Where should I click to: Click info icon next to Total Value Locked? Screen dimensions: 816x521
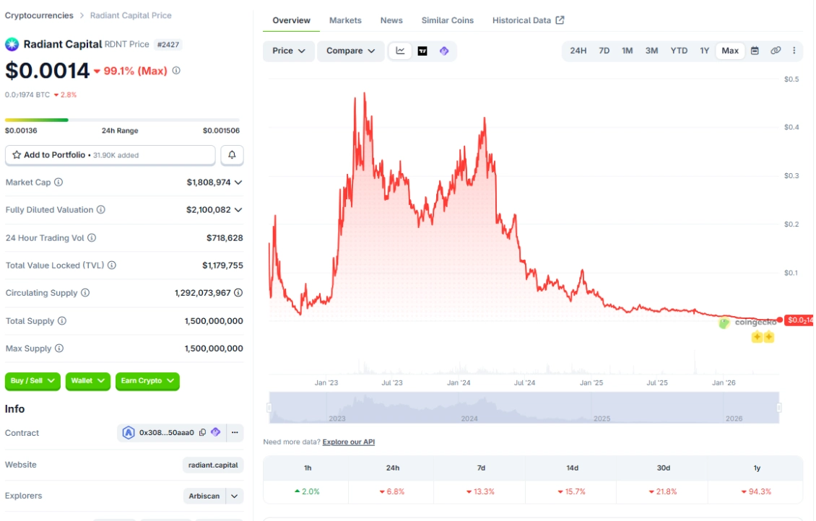click(112, 265)
